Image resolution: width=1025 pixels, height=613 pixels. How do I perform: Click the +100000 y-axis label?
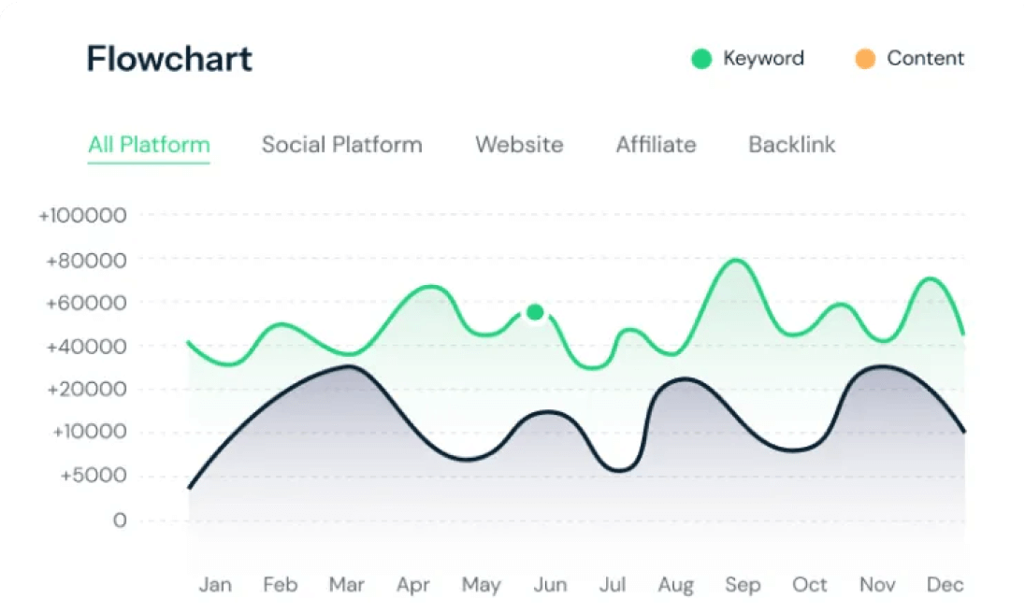82,216
